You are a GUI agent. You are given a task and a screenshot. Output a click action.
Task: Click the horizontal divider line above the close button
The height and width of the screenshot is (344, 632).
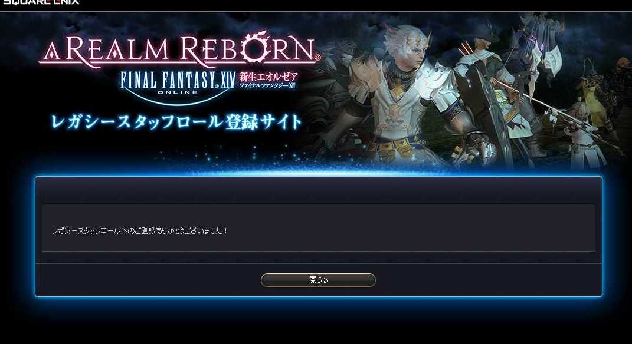[x=319, y=263]
